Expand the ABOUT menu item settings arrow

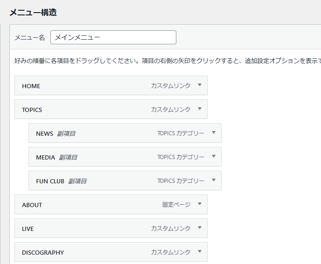click(x=199, y=204)
